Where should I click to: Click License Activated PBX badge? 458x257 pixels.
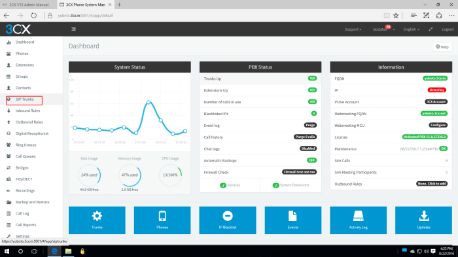click(425, 137)
